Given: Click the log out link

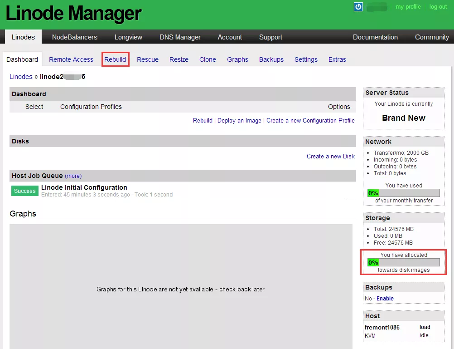Looking at the screenshot, I should (x=438, y=7).
